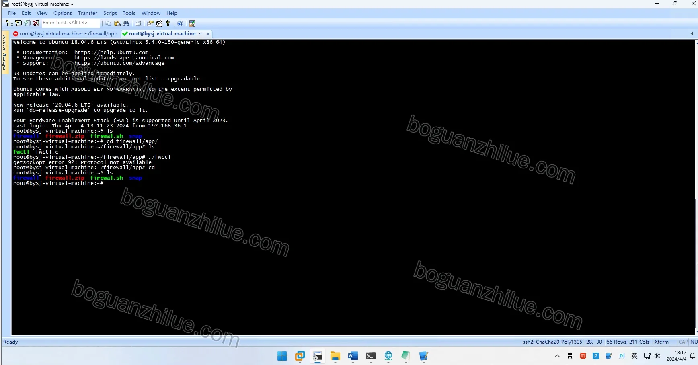Click the Xterm status bar entry

[x=661, y=342]
